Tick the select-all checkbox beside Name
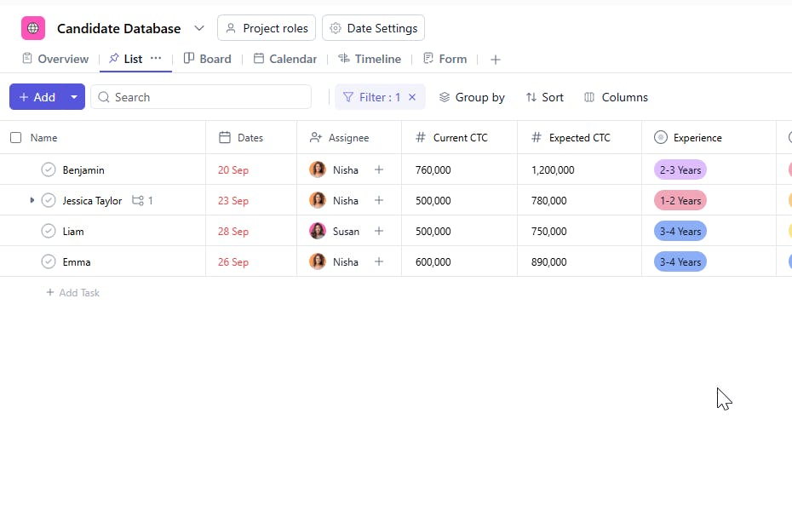Screen dimensions: 792x511 coord(15,138)
